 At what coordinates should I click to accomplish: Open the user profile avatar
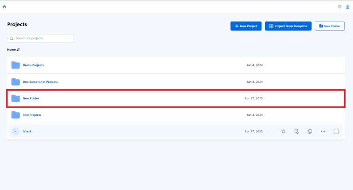347,7
